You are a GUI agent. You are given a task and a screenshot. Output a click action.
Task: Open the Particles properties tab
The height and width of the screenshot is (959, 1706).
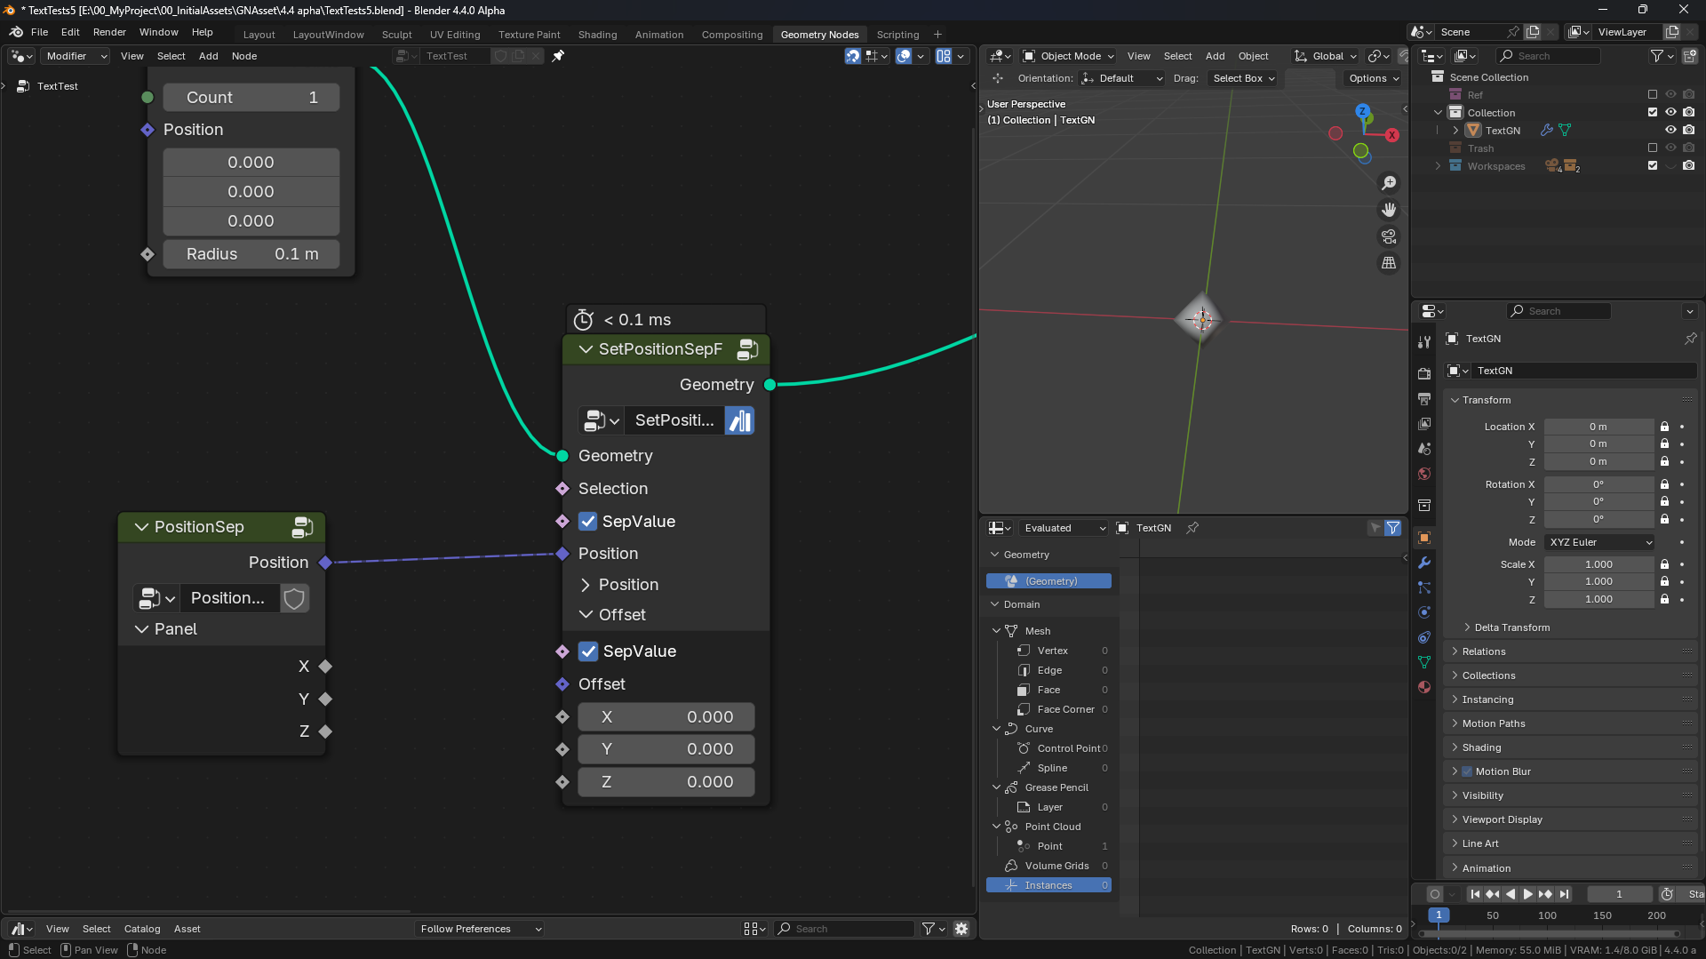click(x=1424, y=587)
